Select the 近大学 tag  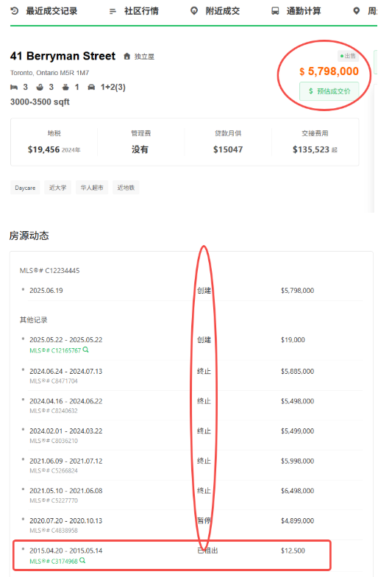57,188
